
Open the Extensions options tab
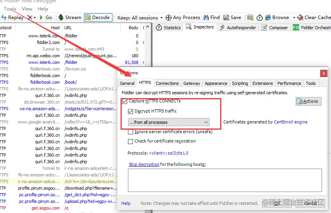pos(263,83)
